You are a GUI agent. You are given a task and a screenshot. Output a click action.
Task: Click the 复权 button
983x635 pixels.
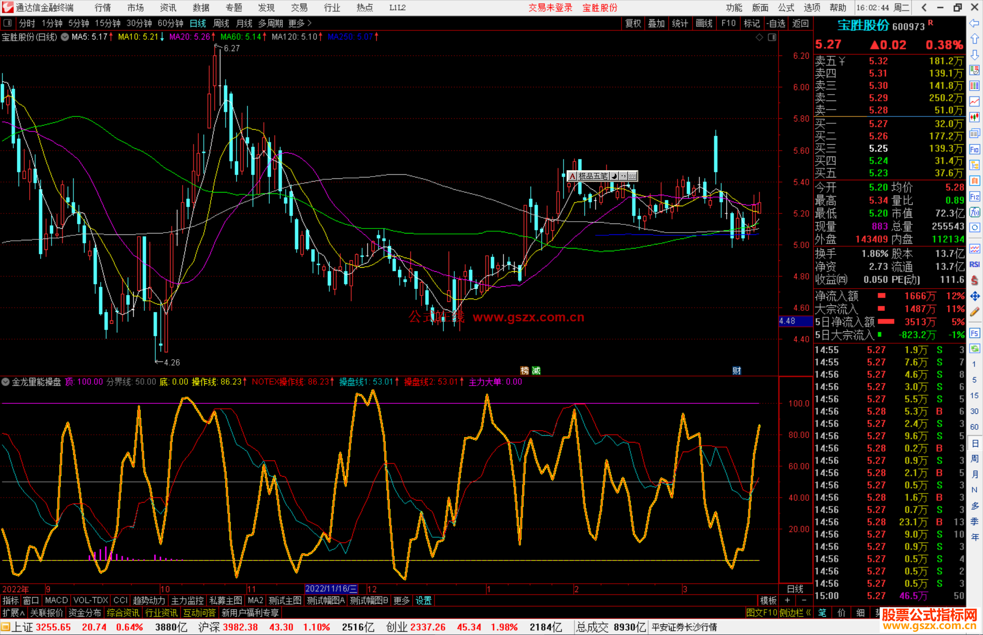[x=633, y=23]
